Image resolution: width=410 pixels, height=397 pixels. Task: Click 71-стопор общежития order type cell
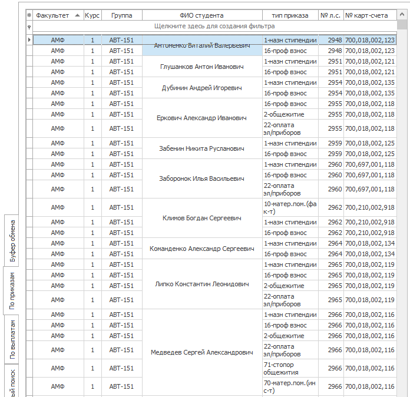click(290, 368)
